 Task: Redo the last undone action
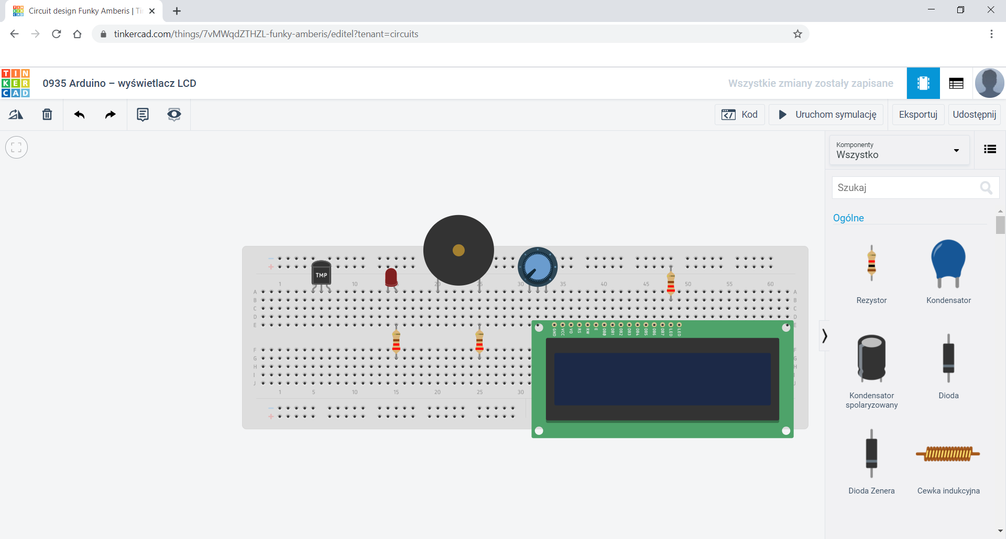pos(110,115)
